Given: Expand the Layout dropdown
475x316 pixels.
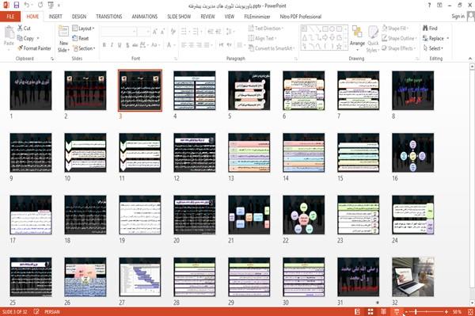Looking at the screenshot, I should [x=83, y=29].
